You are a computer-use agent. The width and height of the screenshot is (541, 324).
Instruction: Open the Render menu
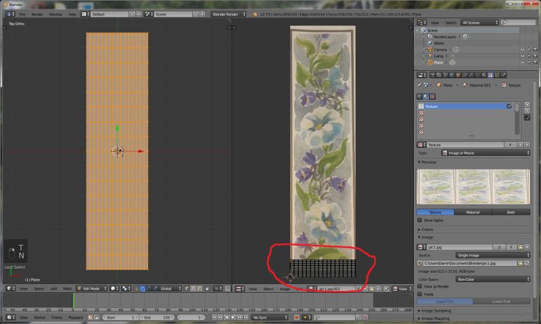(37, 14)
